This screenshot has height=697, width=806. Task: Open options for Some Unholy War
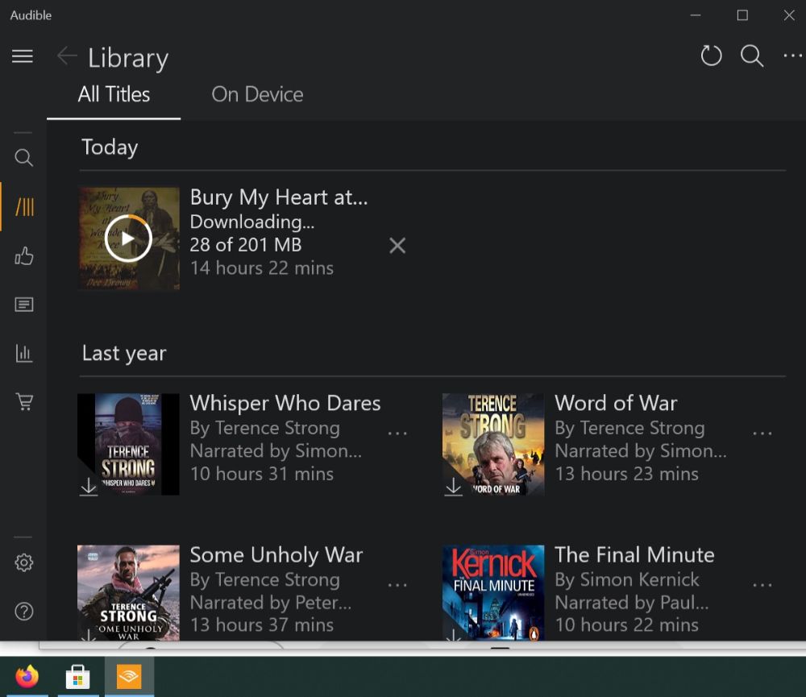click(397, 585)
